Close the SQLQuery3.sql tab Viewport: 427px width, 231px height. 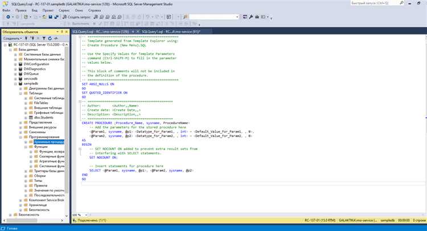pos(138,31)
